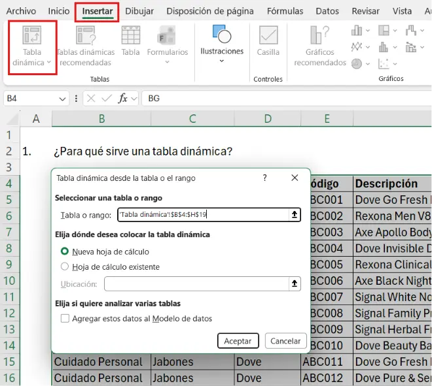Image resolution: width=432 pixels, height=386 pixels.
Task: Open the Ilustraciones gallery
Action: [222, 44]
